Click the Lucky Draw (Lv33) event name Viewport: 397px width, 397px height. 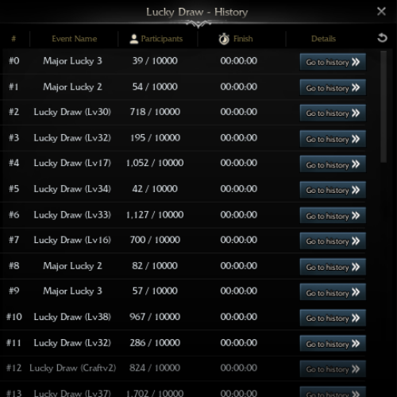[x=72, y=214]
